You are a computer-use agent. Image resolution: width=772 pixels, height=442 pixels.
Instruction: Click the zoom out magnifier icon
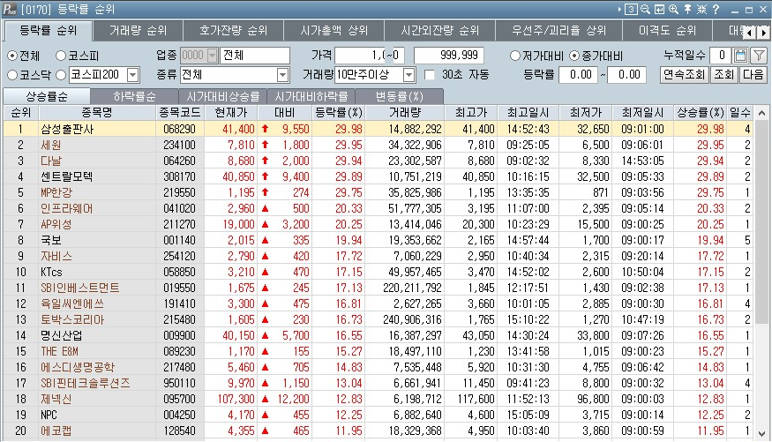click(645, 10)
